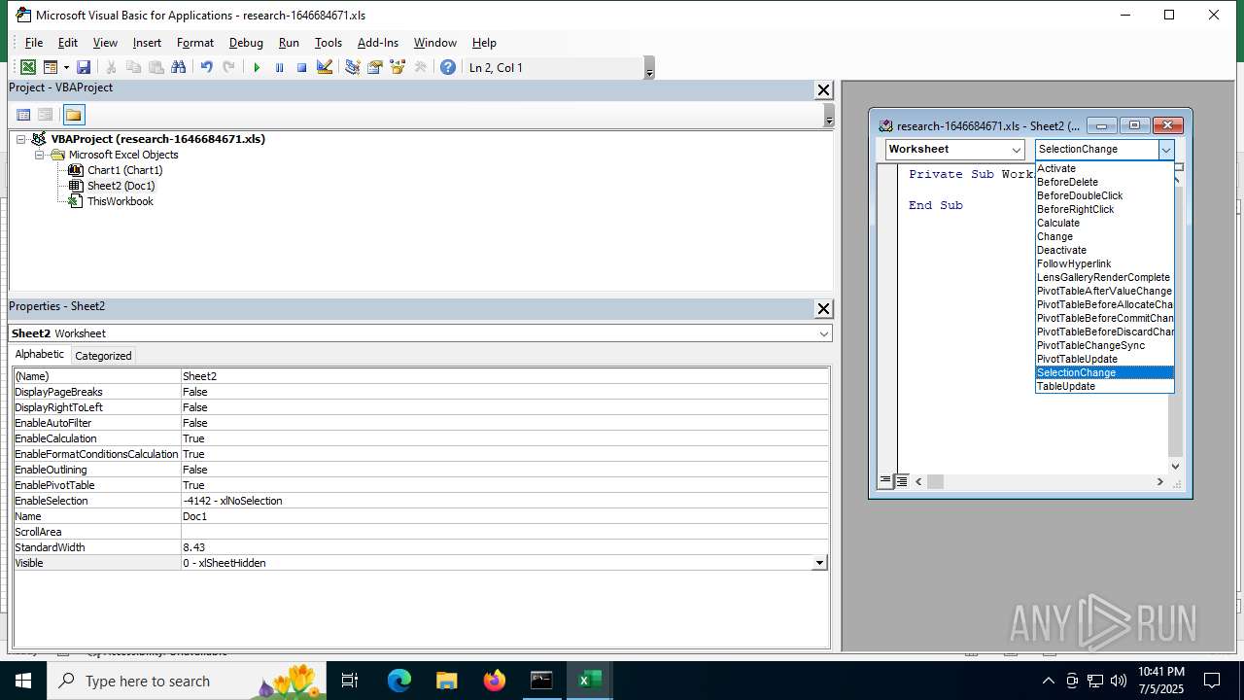Screen dimensions: 1244x700
Task: Open the Properties Window toolbar icon
Action: point(374,67)
